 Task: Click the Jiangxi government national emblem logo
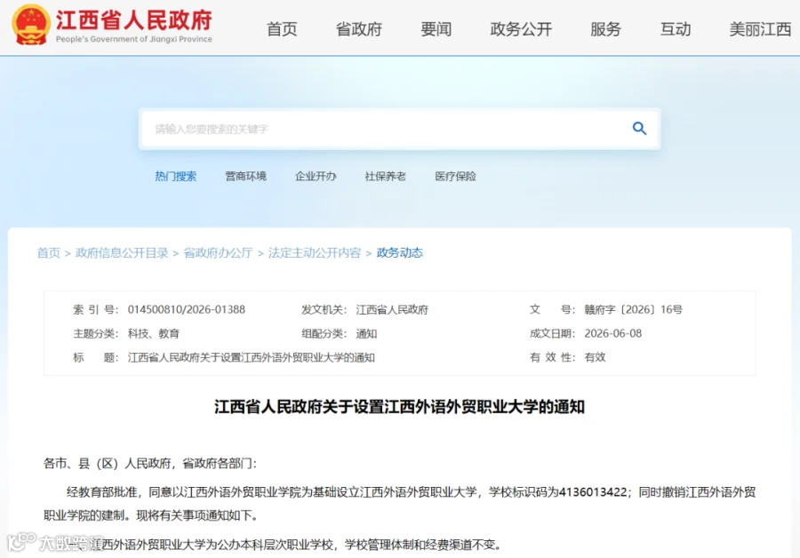pyautogui.click(x=30, y=25)
